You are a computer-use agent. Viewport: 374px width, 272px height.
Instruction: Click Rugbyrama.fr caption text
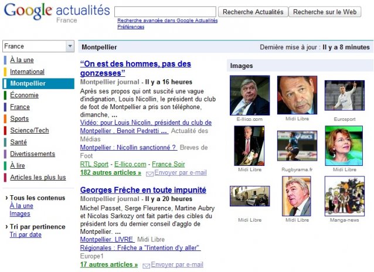[x=297, y=169]
